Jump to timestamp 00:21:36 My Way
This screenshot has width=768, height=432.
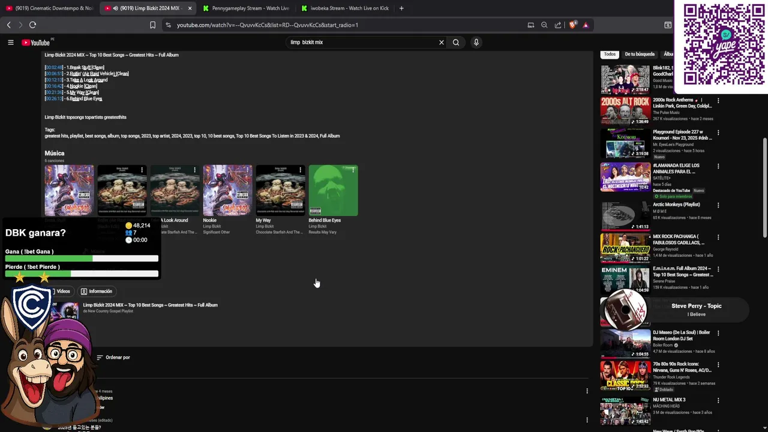(54, 92)
